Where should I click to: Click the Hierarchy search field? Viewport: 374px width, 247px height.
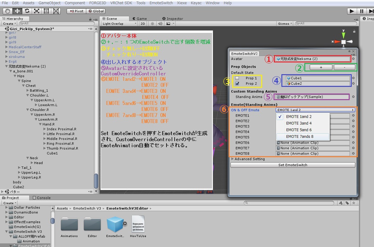[x=57, y=24]
